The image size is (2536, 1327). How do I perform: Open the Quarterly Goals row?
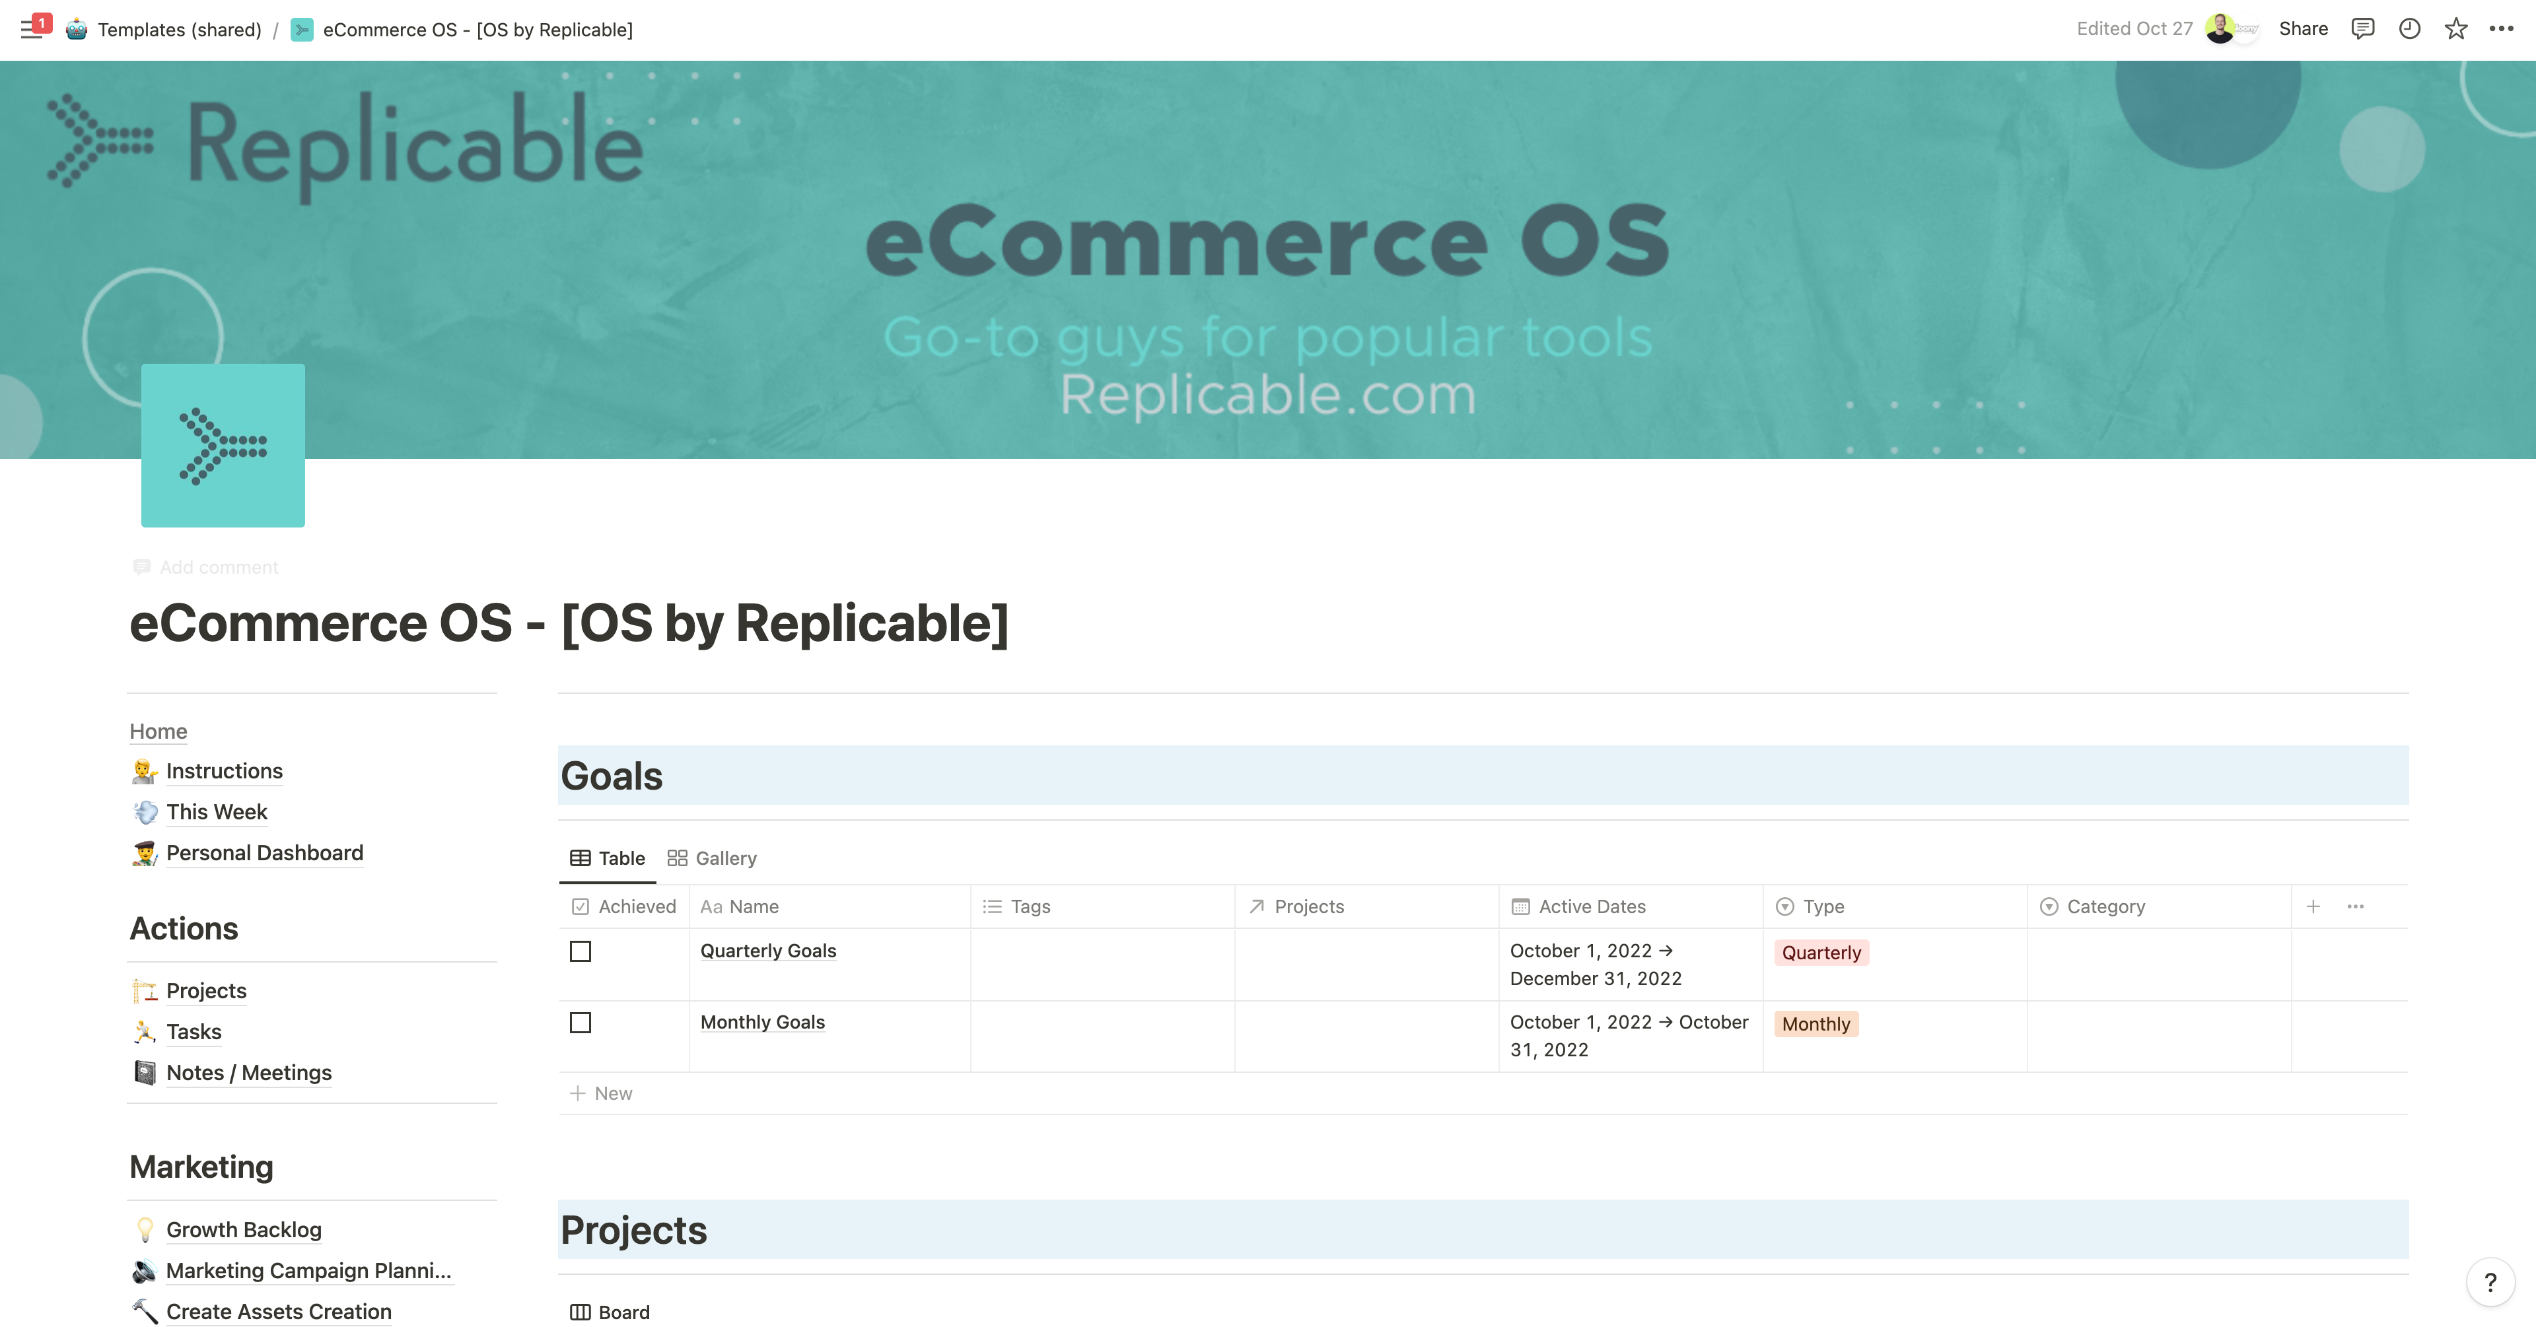pyautogui.click(x=768, y=951)
